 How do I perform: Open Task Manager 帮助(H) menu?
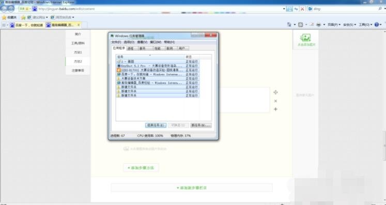(x=169, y=42)
